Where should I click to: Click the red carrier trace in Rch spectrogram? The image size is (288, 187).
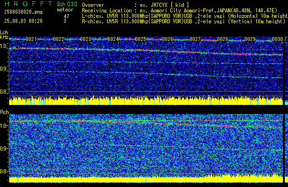[x=146, y=123]
